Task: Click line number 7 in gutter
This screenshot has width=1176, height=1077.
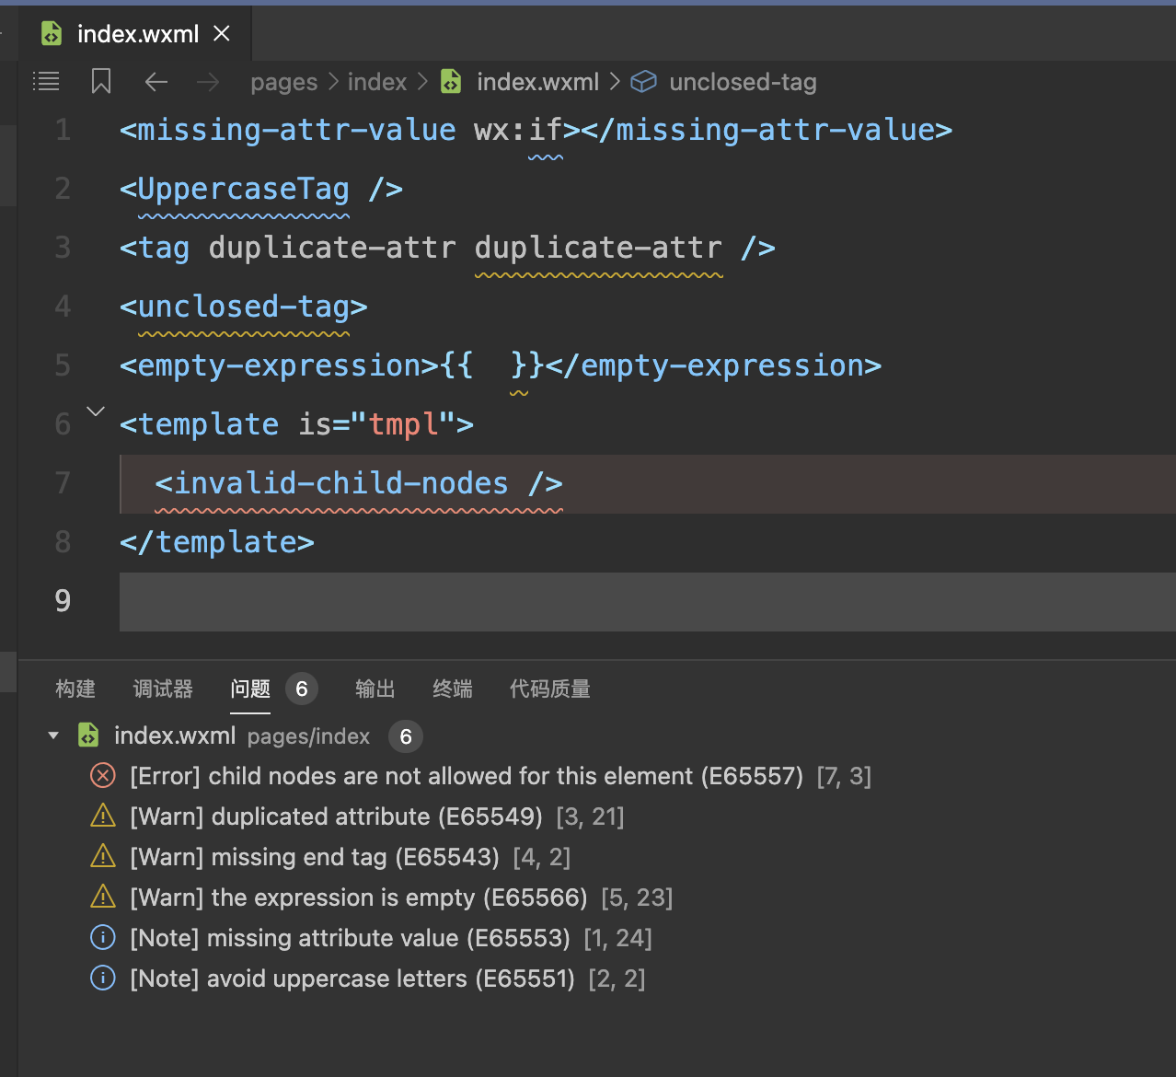Action: point(63,483)
